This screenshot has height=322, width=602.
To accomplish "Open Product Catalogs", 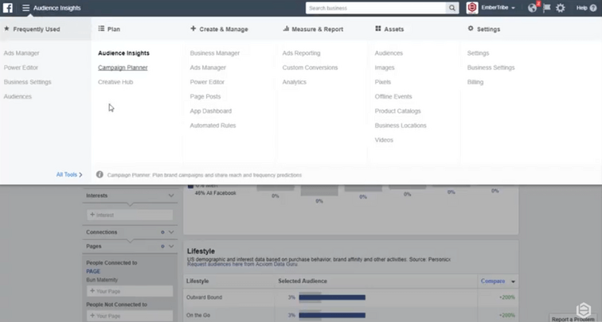I will pos(398,111).
